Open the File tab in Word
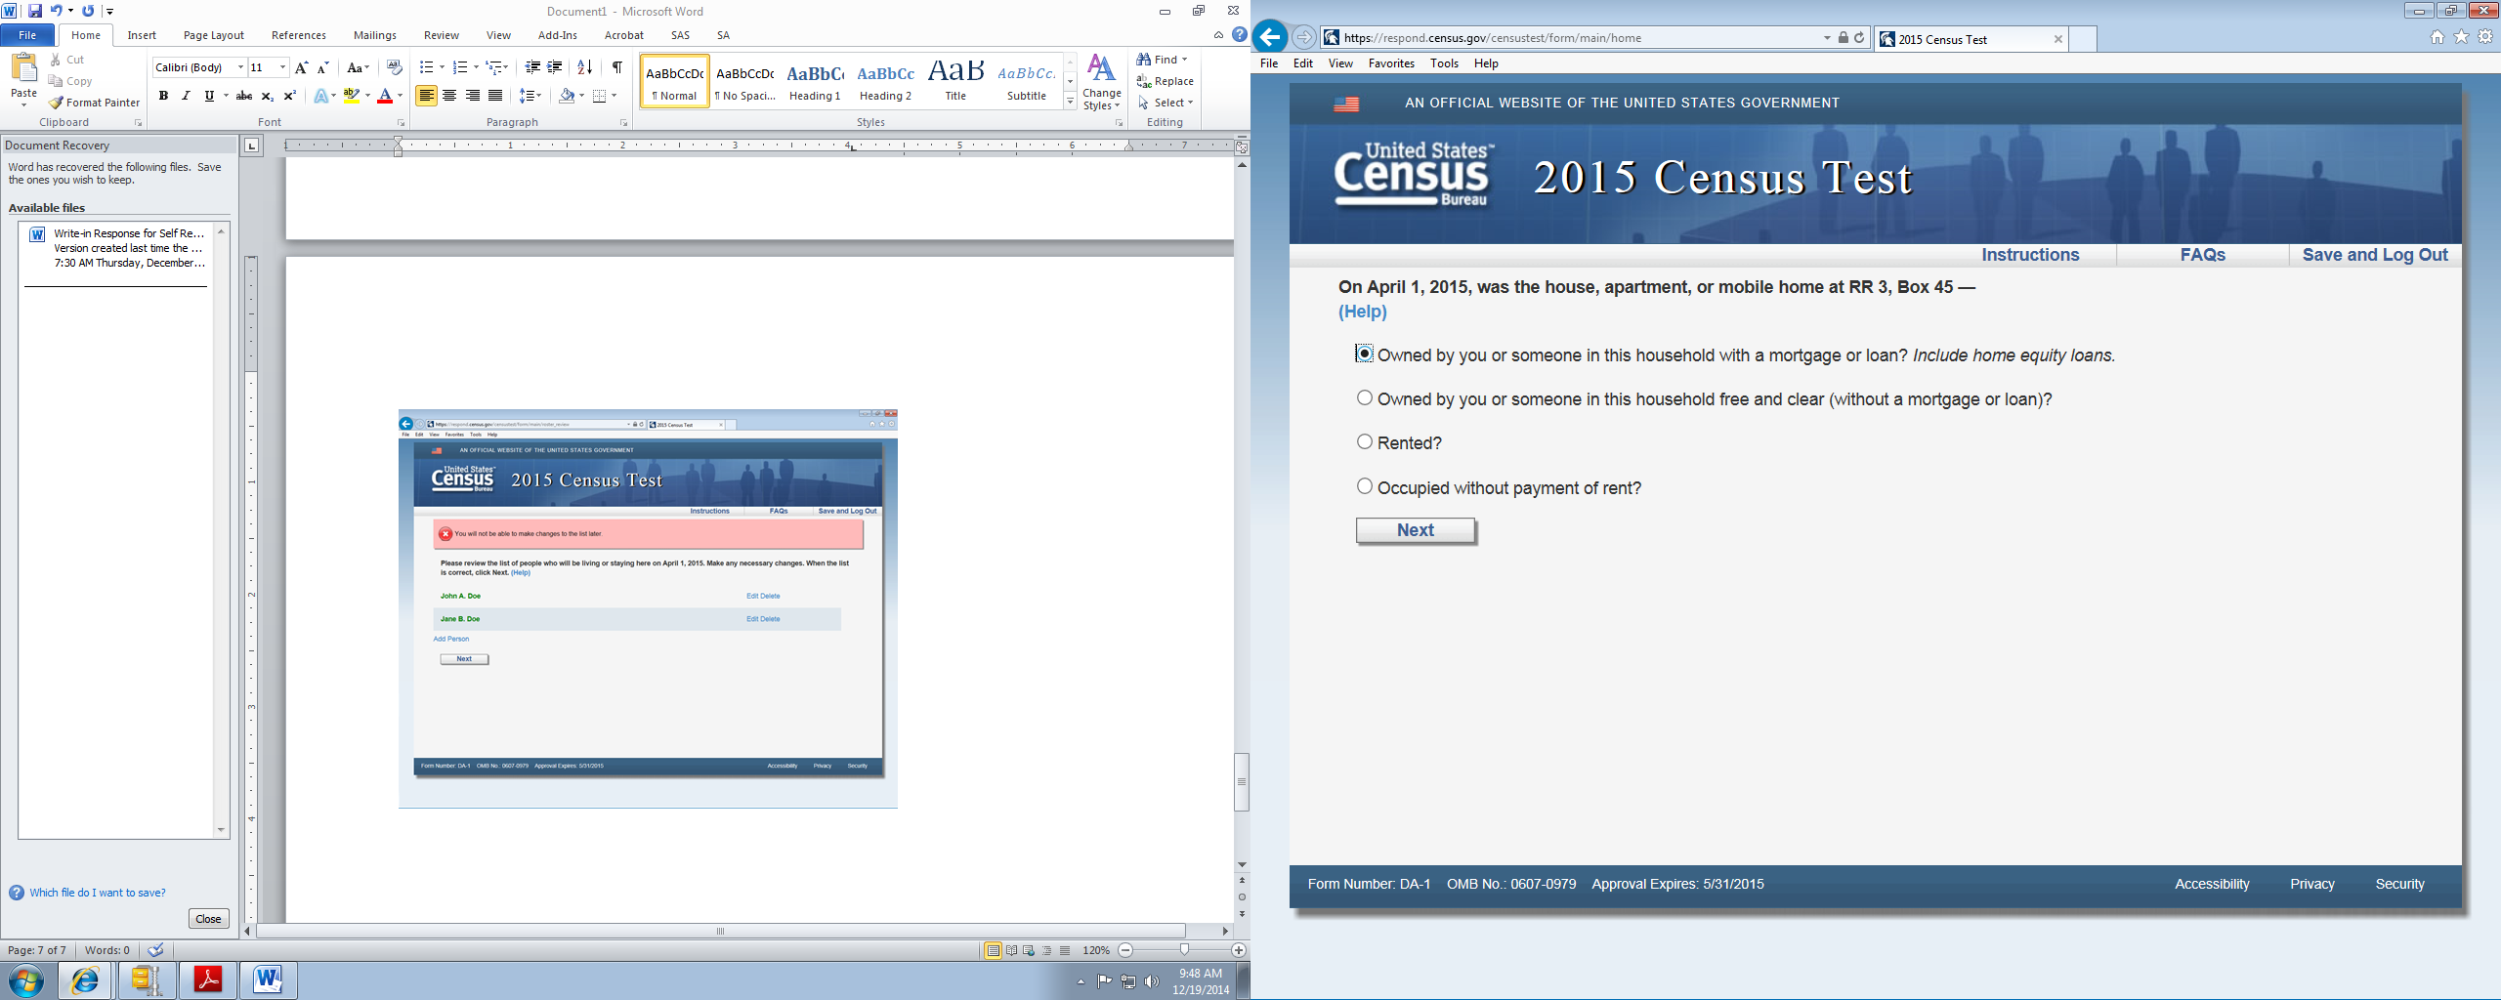The image size is (2501, 1000). 27,35
